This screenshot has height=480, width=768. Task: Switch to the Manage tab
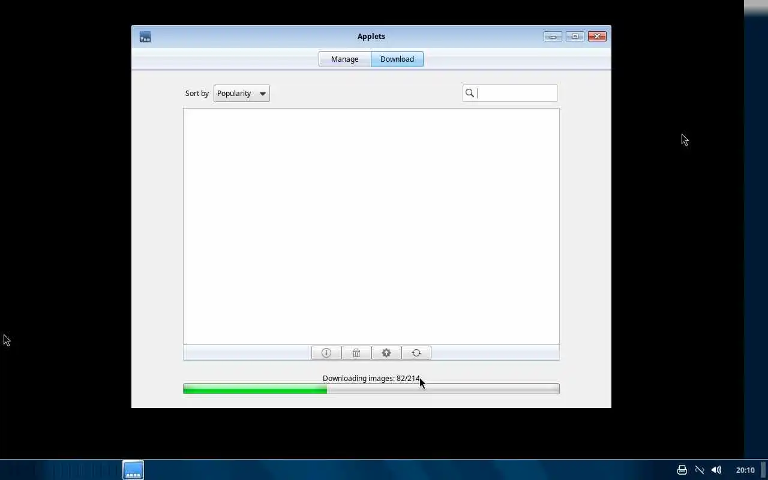[345, 59]
